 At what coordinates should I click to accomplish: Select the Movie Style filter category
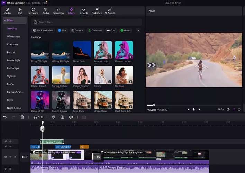tap(13, 60)
